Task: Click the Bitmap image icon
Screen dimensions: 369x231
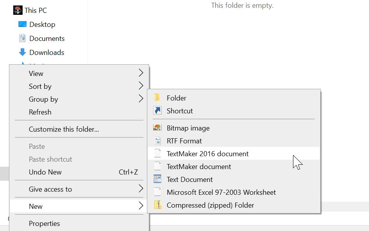Action: (157, 128)
